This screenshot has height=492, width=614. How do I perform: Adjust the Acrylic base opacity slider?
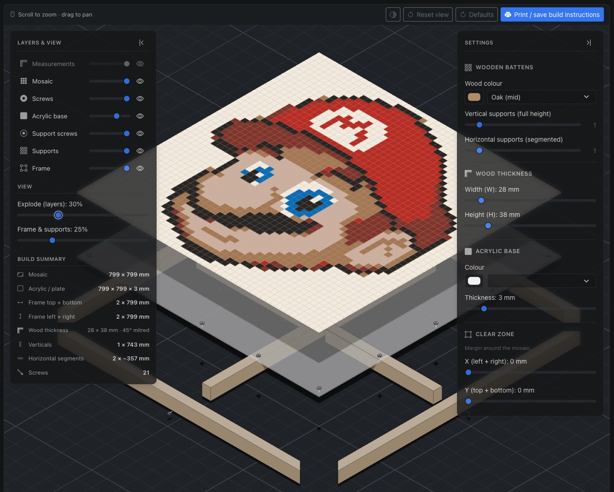click(110, 116)
